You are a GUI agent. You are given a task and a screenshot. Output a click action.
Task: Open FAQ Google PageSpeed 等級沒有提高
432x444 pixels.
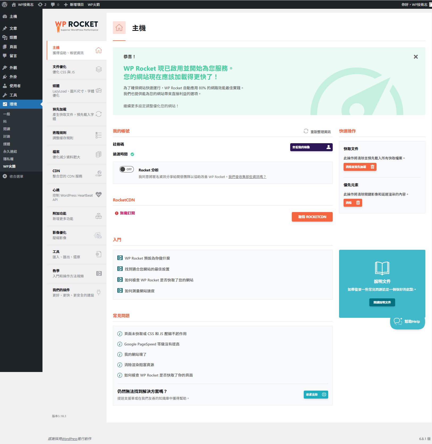click(152, 344)
